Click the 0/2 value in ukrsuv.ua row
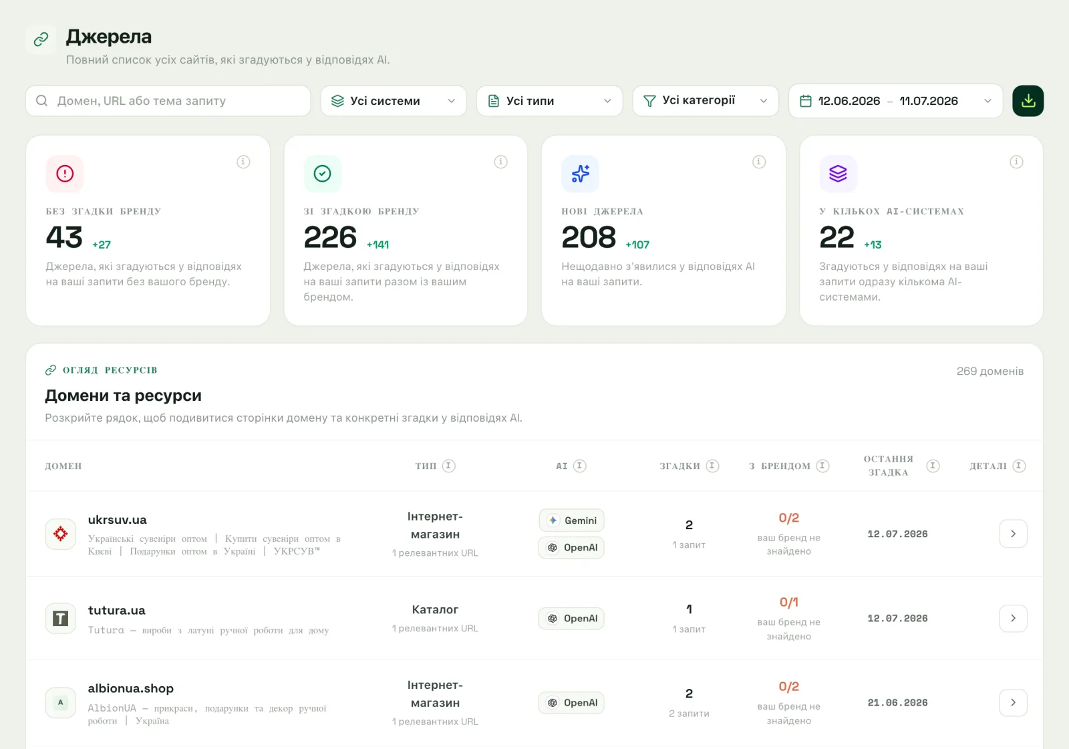The image size is (1069, 749). (x=789, y=518)
